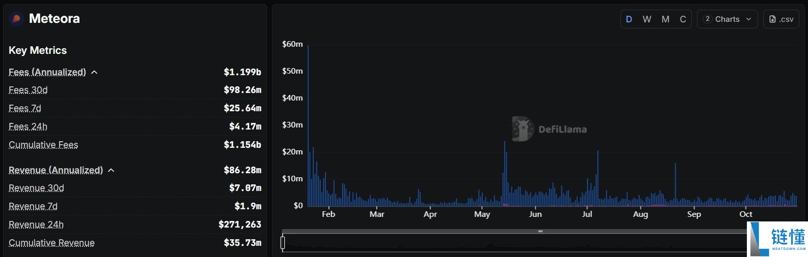
Task: Click the $4.17m fees value
Action: coord(245,126)
